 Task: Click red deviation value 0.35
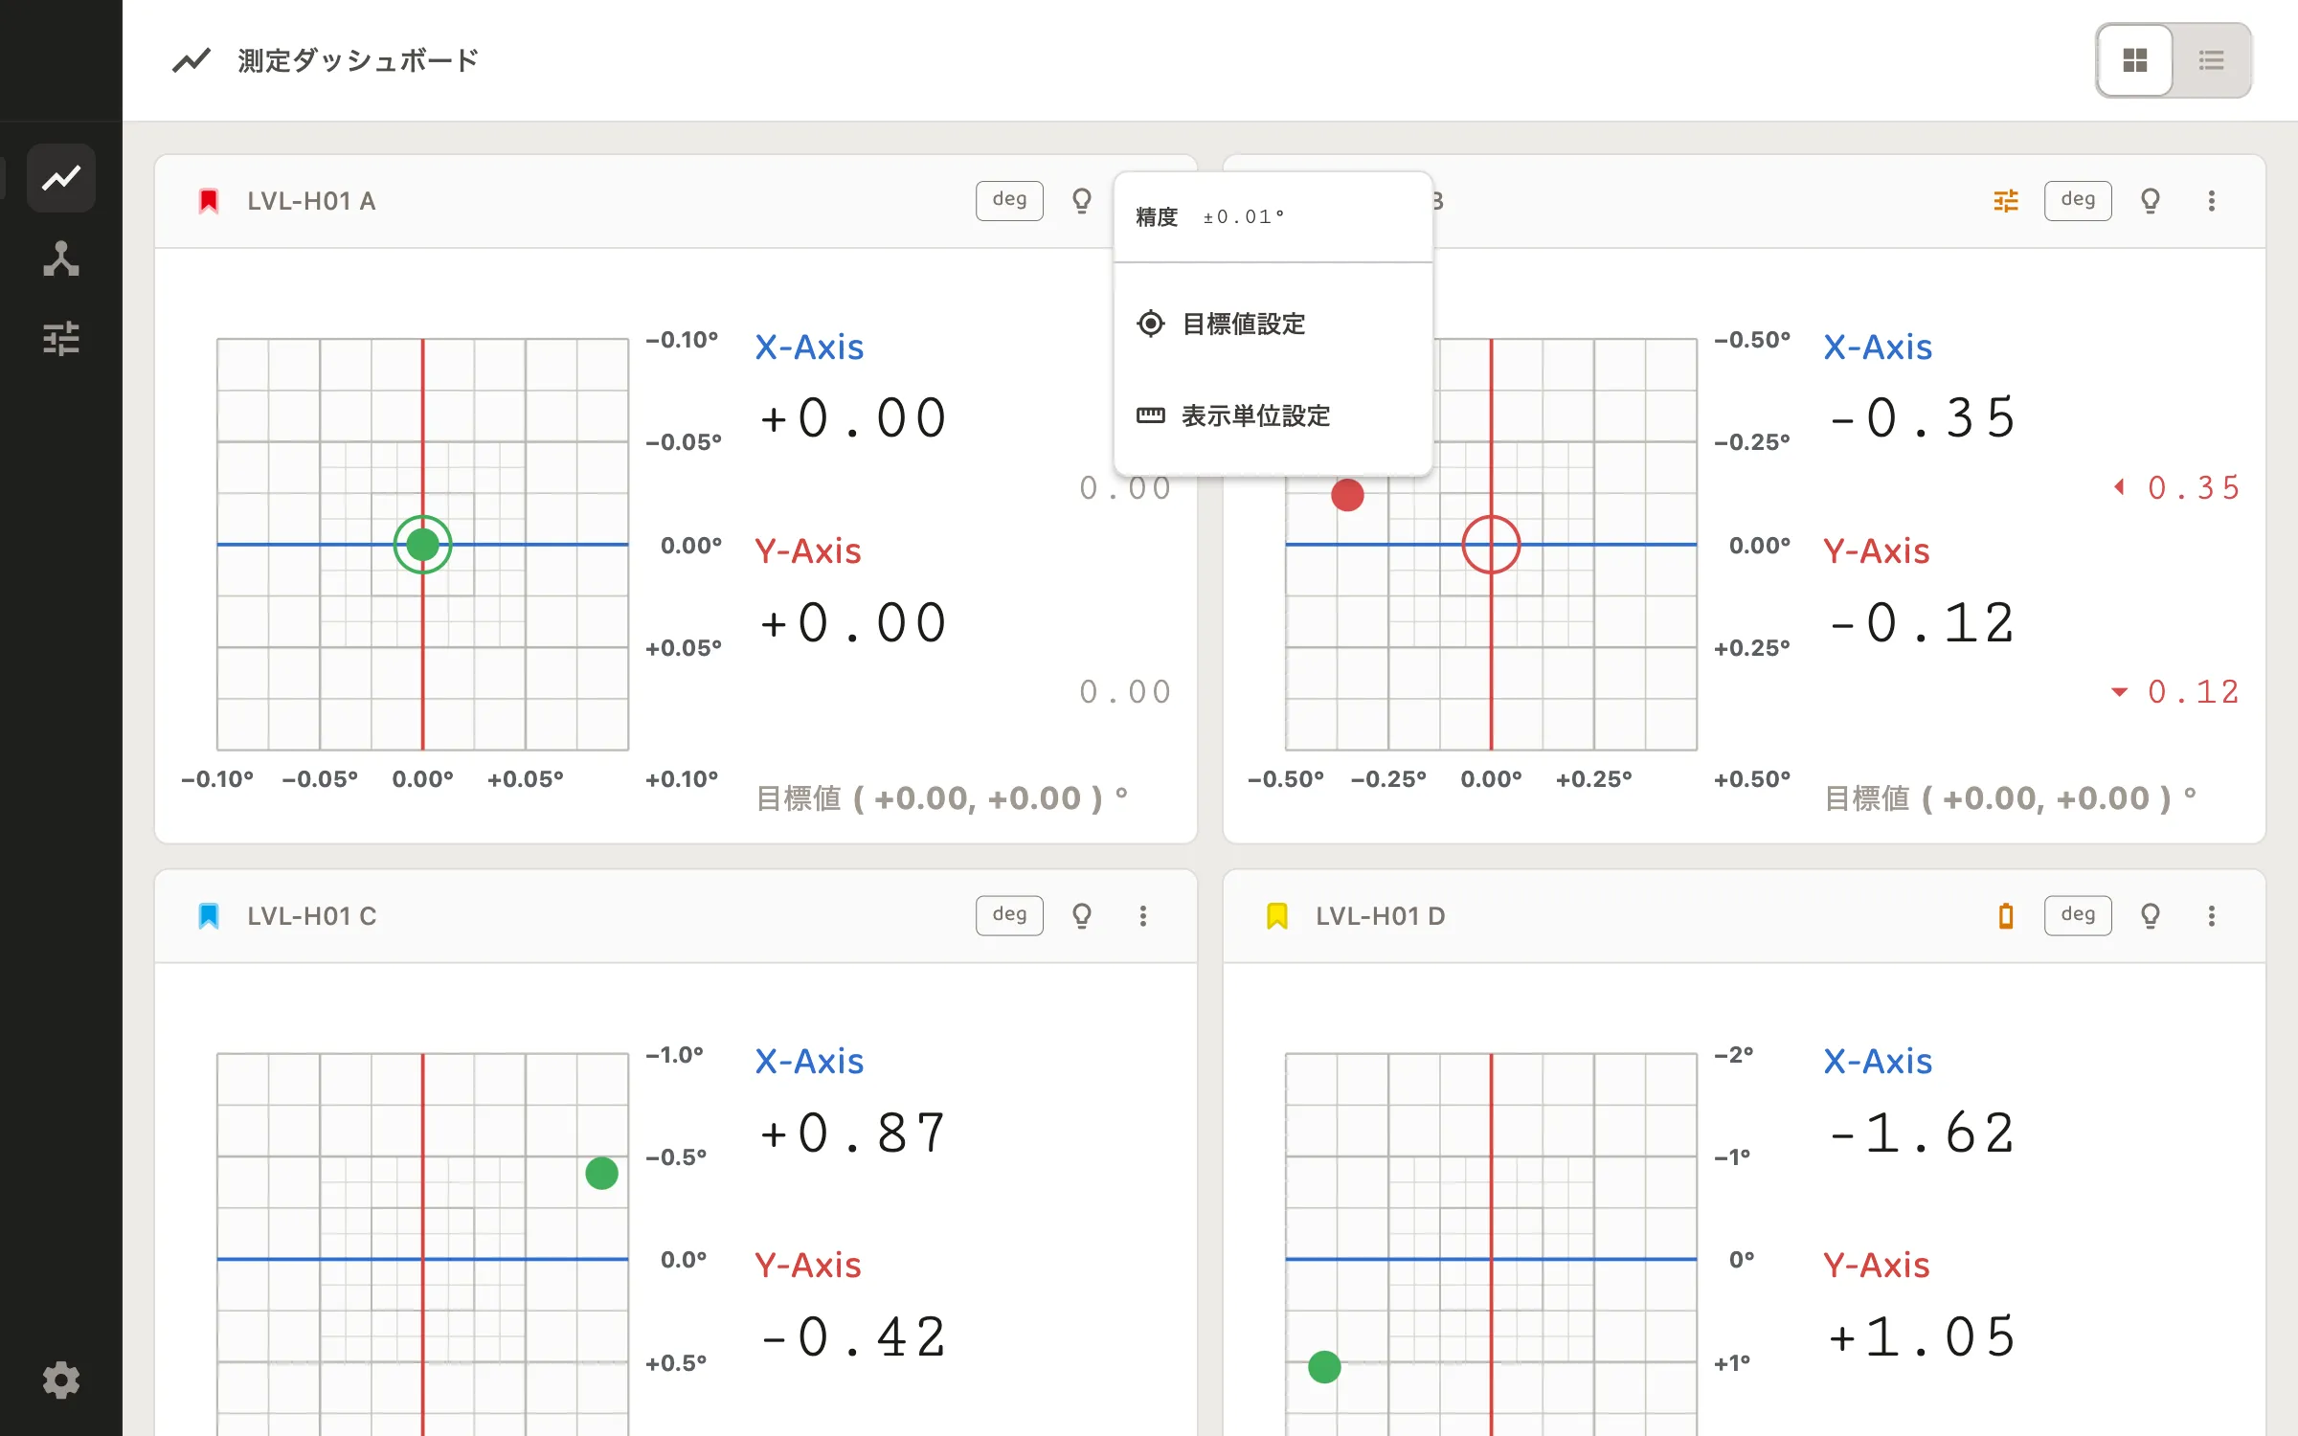click(2193, 488)
